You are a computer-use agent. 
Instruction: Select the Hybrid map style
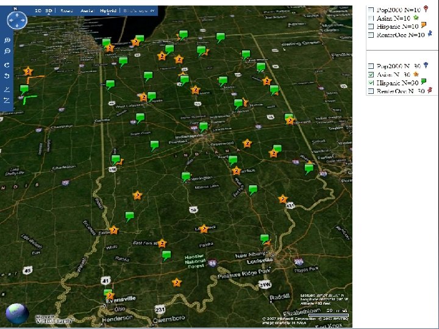pos(108,10)
